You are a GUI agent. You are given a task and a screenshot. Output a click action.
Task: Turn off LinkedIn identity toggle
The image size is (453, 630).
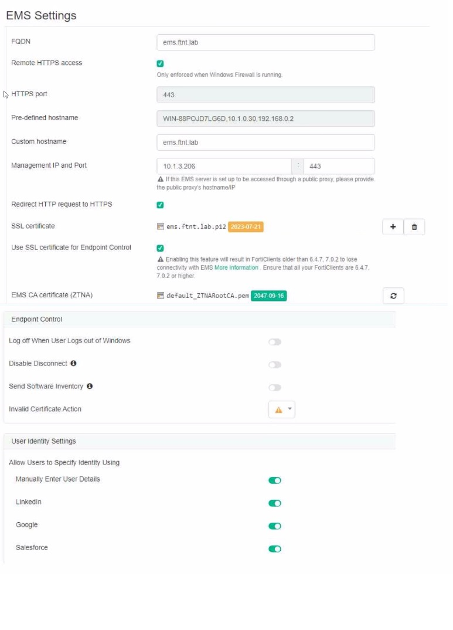click(275, 503)
